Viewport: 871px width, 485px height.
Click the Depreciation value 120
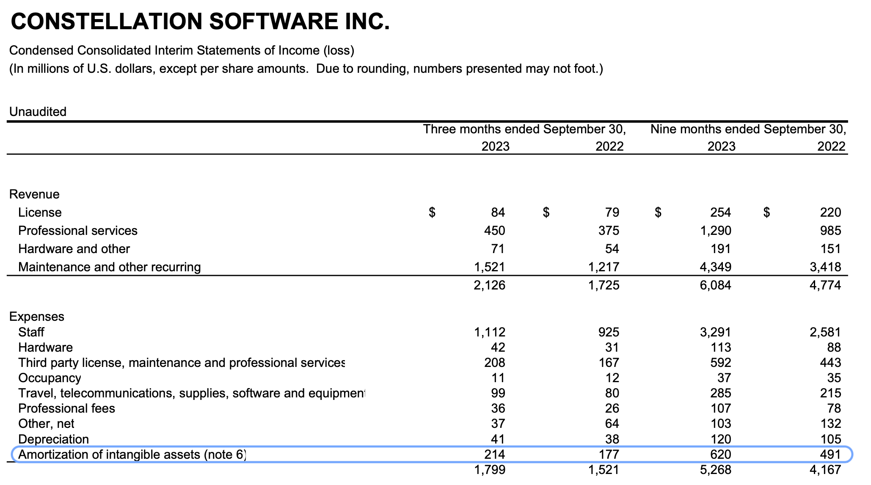coord(721,439)
